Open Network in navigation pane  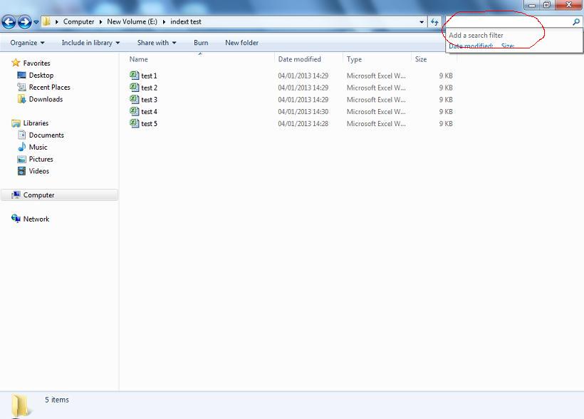(x=36, y=219)
